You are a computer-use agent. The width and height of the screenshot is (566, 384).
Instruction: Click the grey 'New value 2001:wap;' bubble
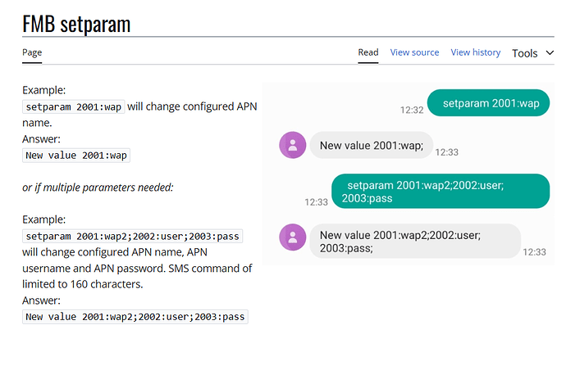[x=372, y=145]
